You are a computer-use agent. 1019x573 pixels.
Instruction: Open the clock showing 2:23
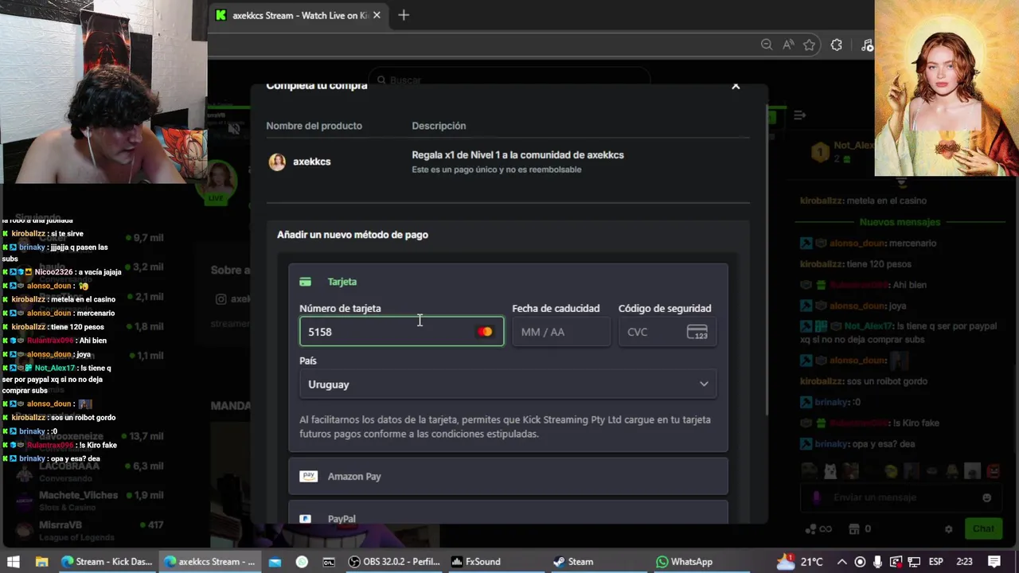[x=964, y=562]
